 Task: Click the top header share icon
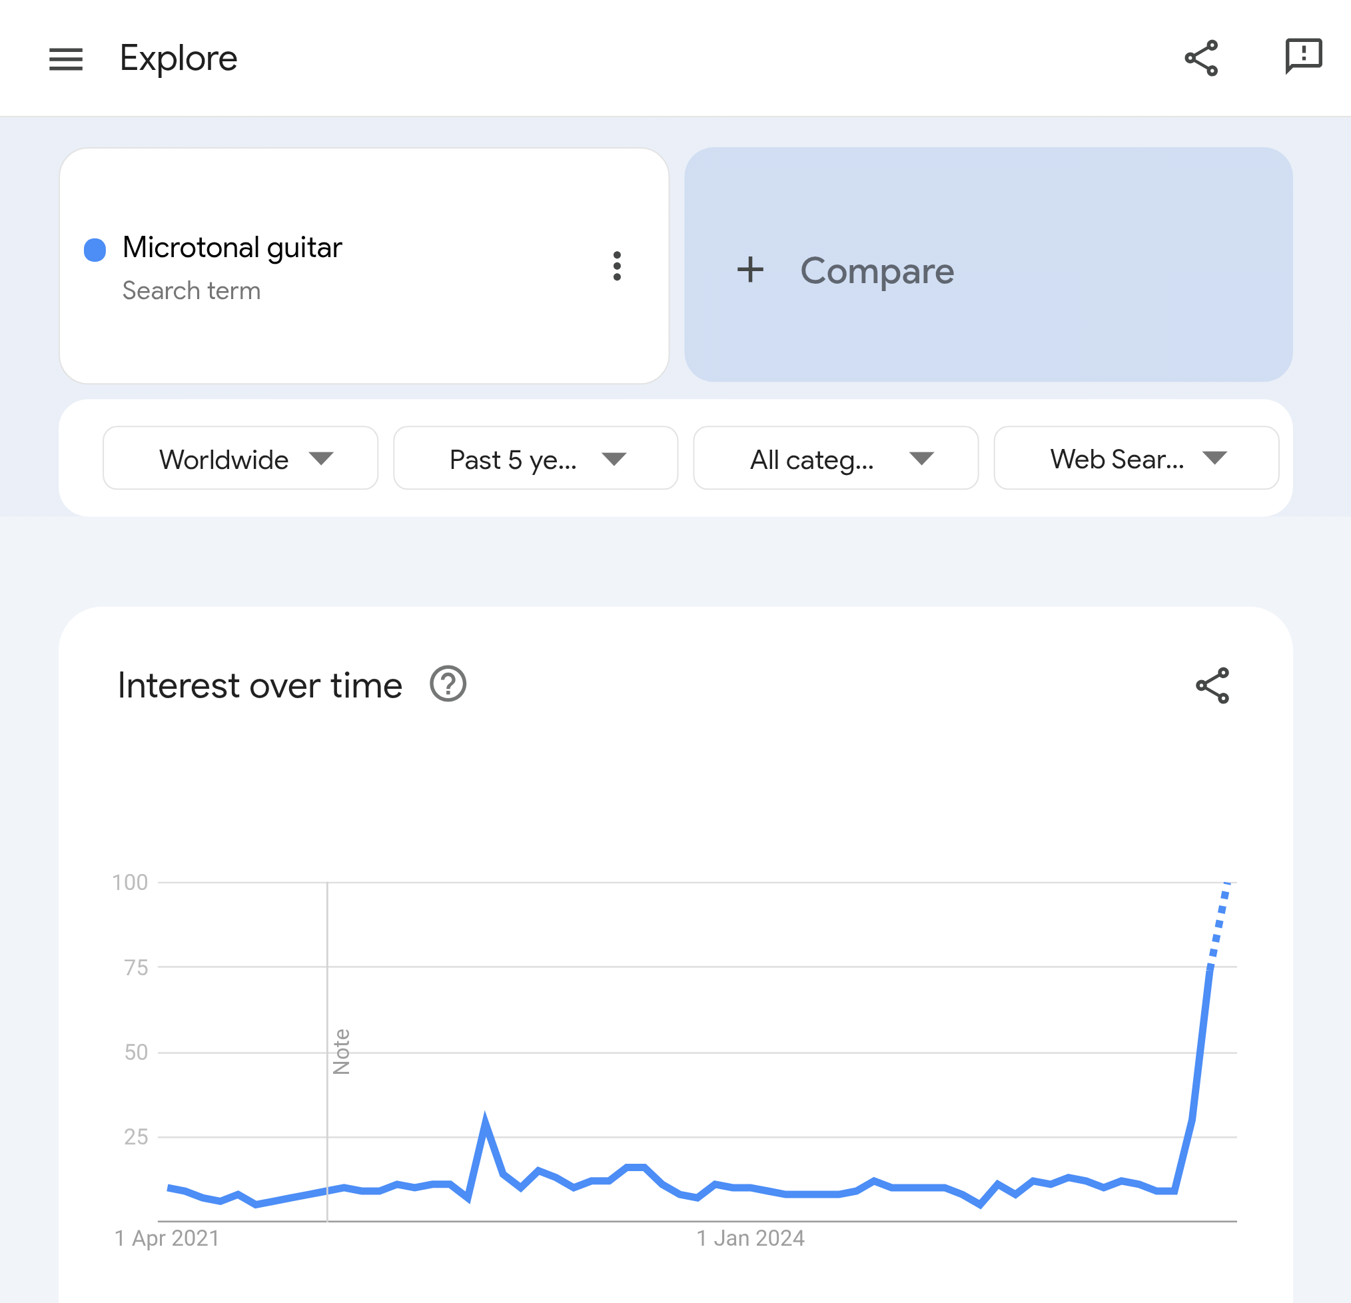1201,58
